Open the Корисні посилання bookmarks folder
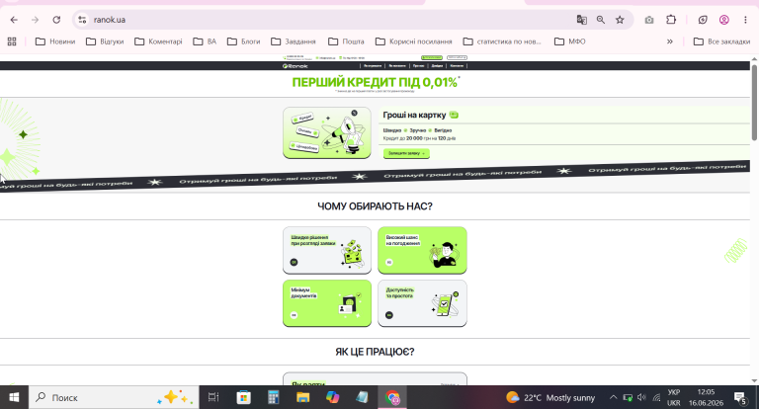This screenshot has width=759, height=409. [x=413, y=41]
